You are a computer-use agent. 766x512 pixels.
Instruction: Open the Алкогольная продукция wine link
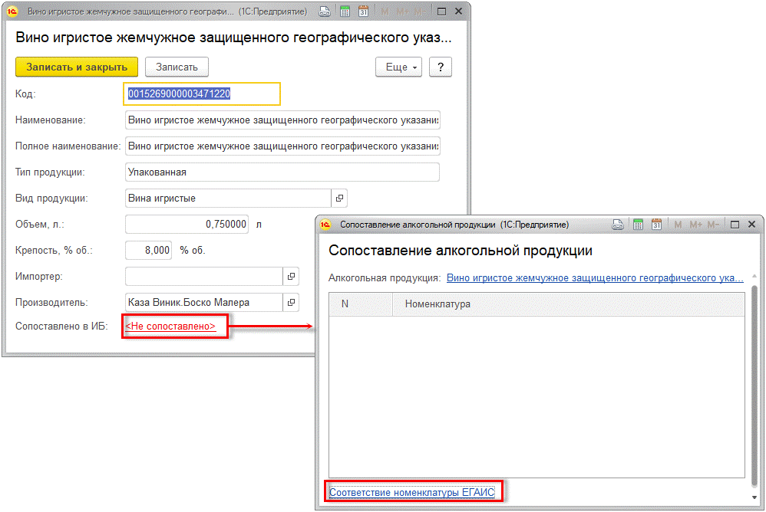click(x=595, y=278)
